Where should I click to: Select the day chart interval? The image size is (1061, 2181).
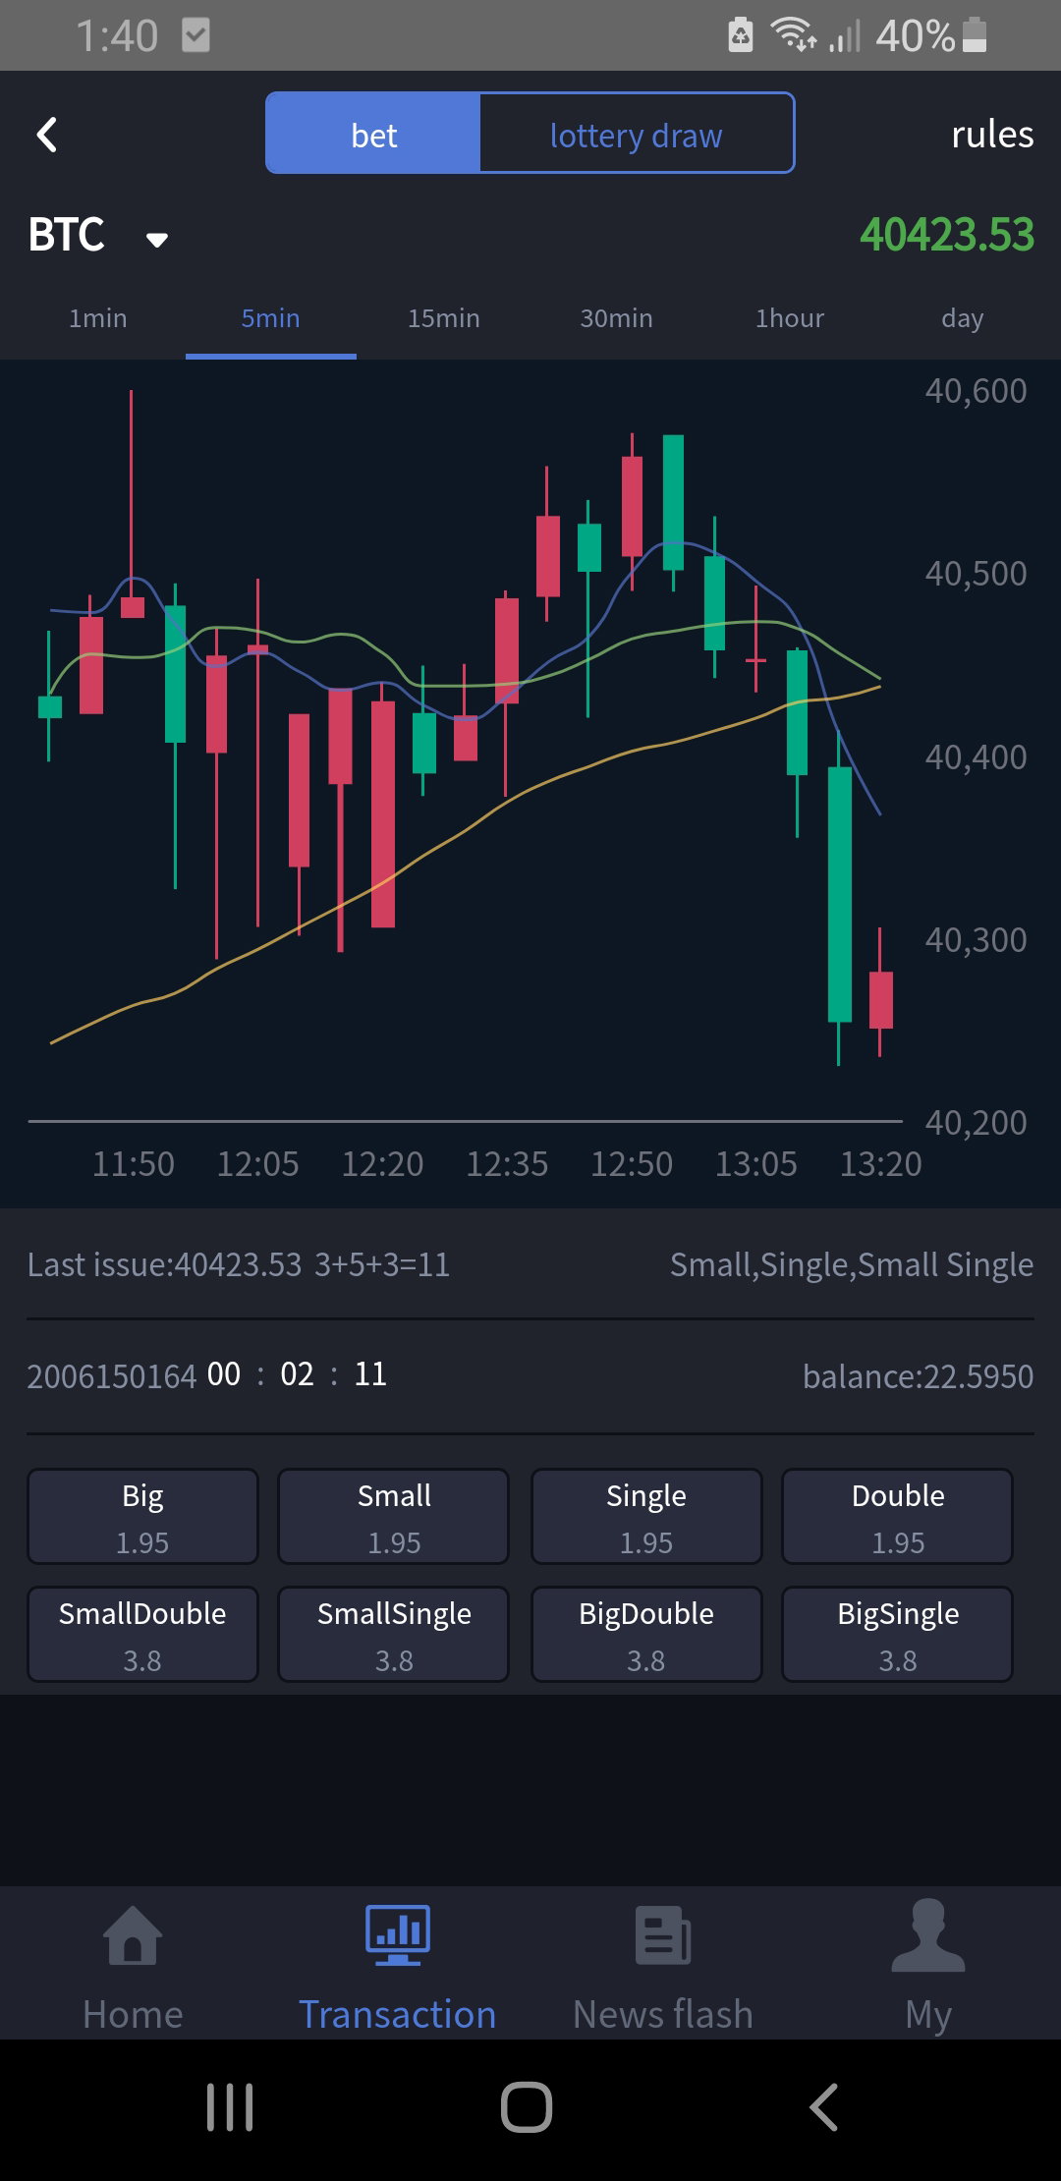(x=962, y=318)
